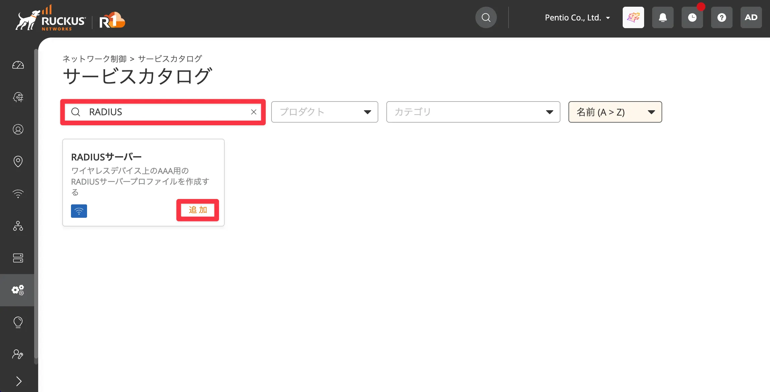Click the RUCKUS Networks logo
Image resolution: width=770 pixels, height=392 pixels.
click(50, 18)
